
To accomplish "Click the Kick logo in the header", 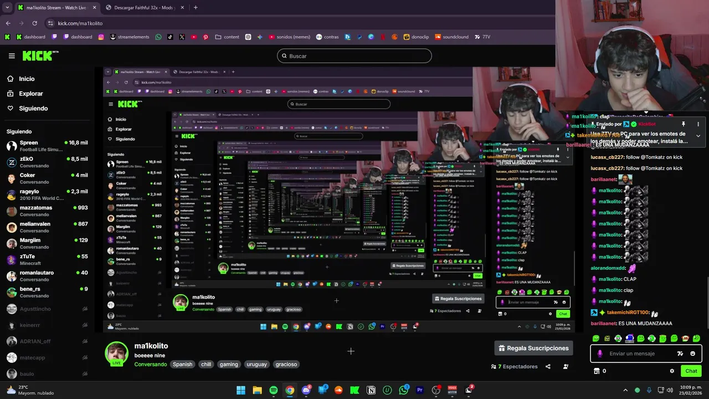I will tap(40, 55).
